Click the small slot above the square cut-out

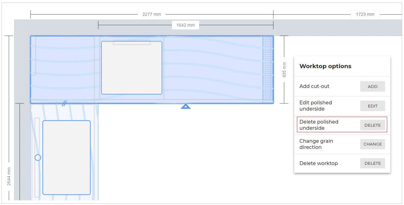pos(132,43)
